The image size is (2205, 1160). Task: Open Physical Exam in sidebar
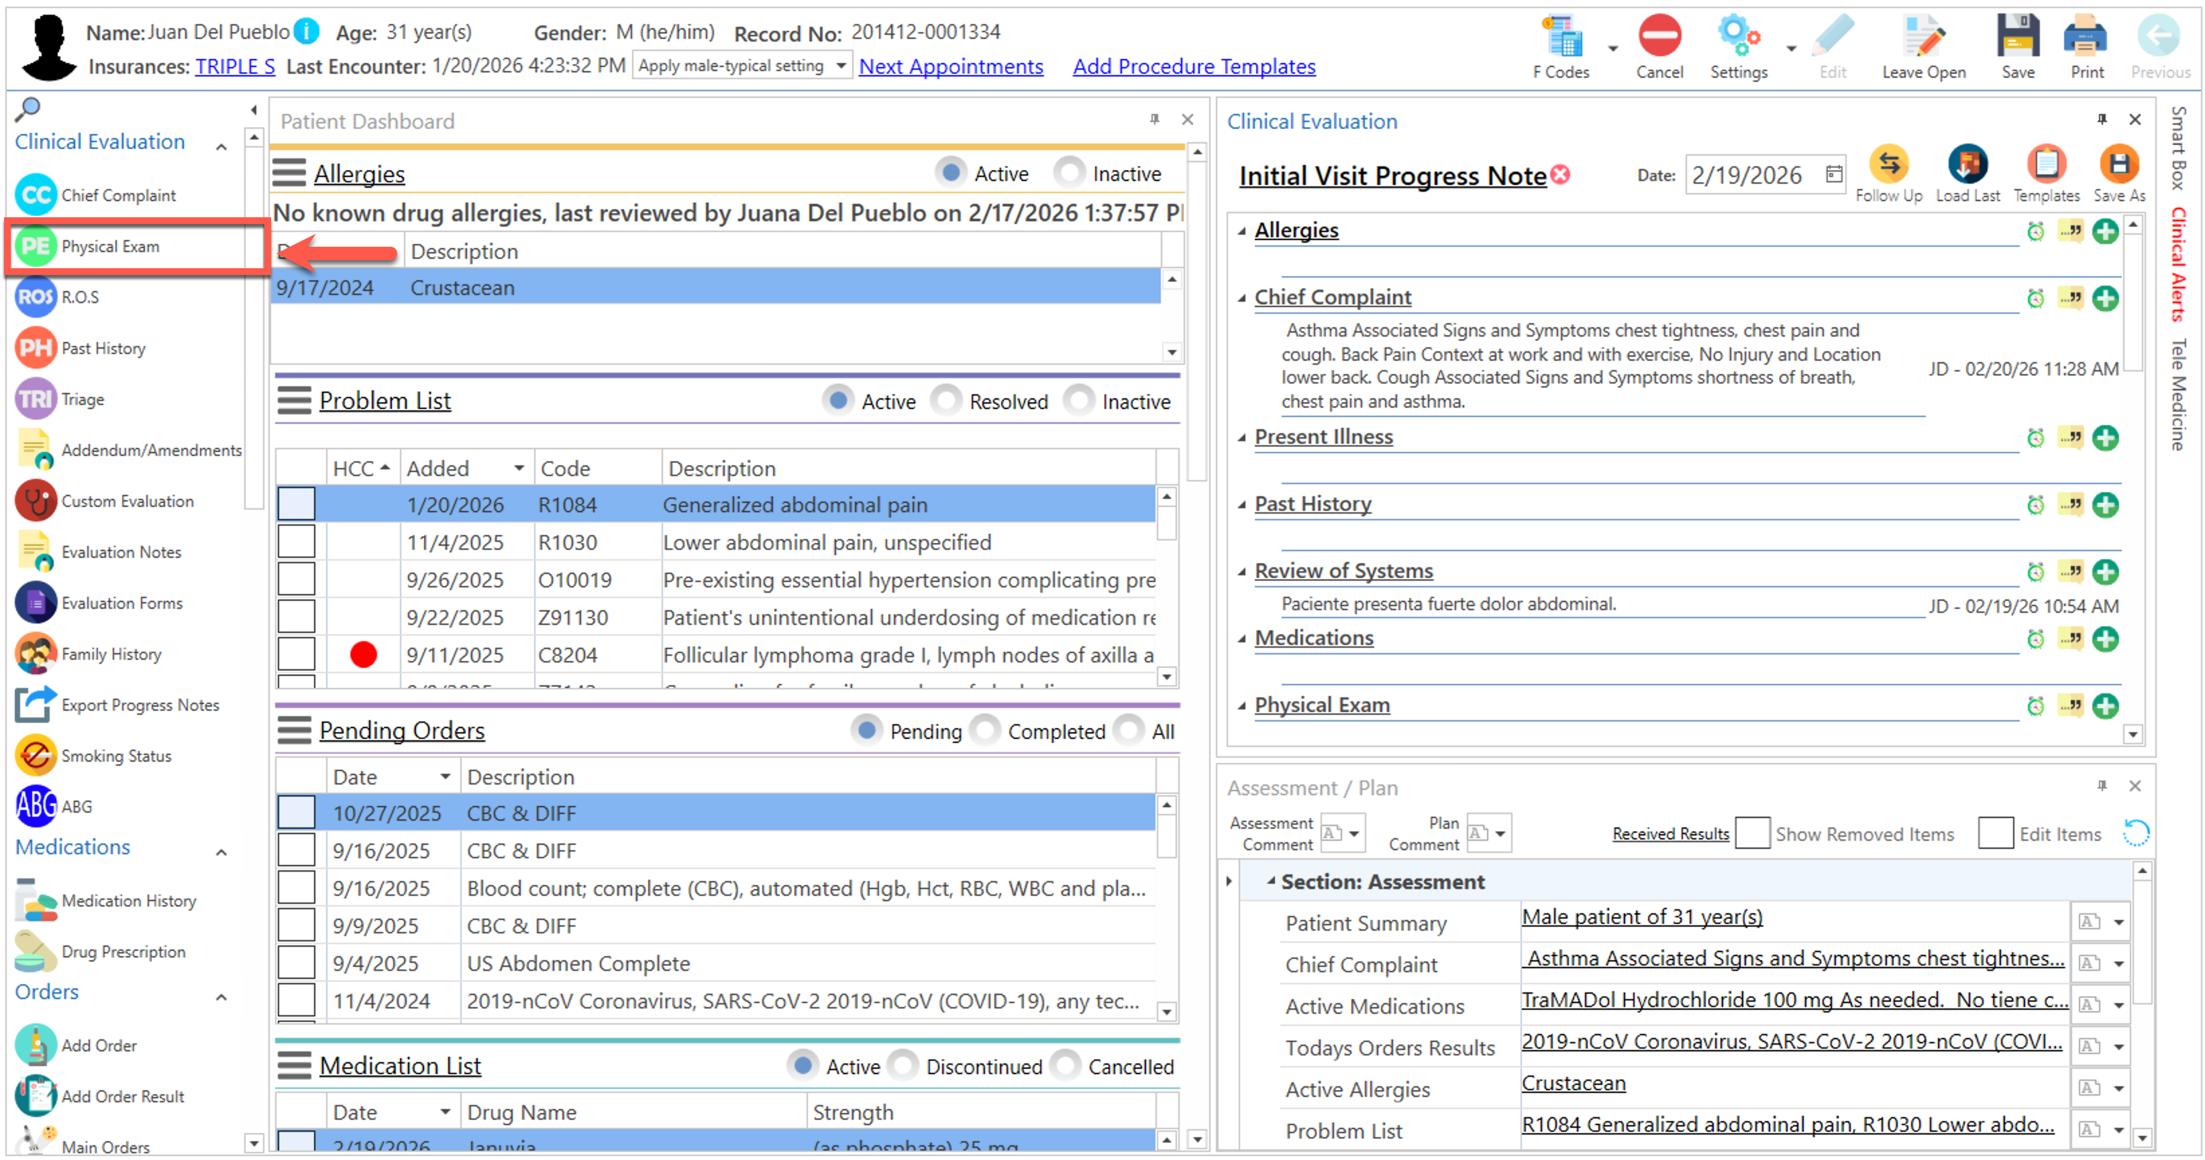pos(109,246)
